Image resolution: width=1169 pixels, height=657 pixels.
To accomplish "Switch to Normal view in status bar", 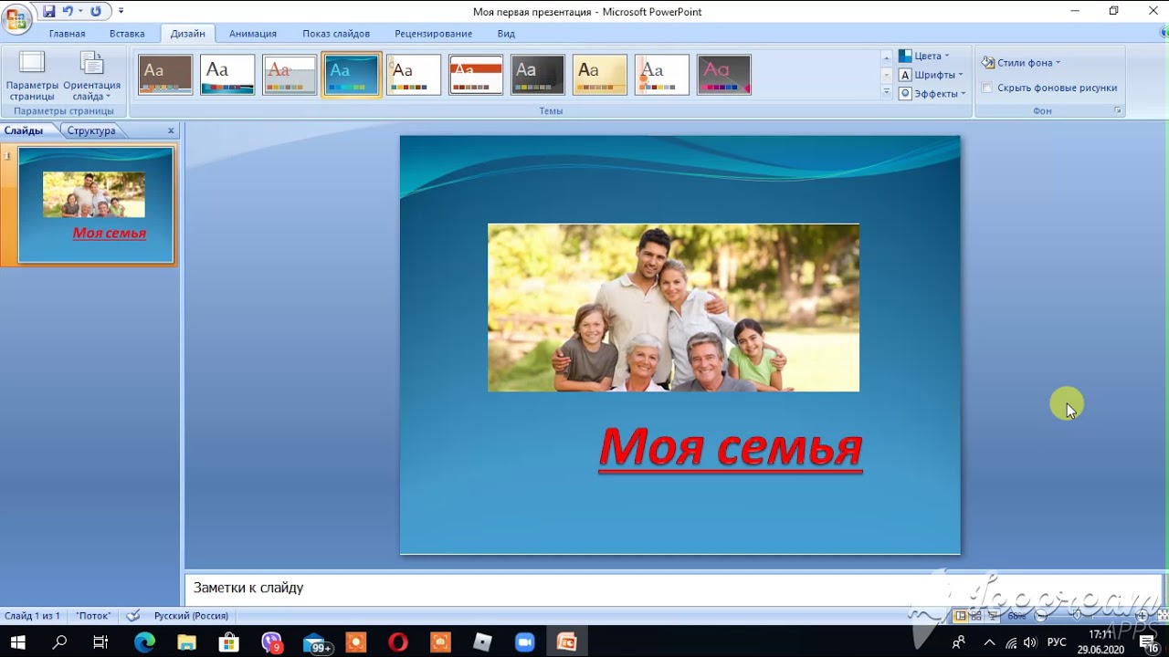I will pos(960,616).
